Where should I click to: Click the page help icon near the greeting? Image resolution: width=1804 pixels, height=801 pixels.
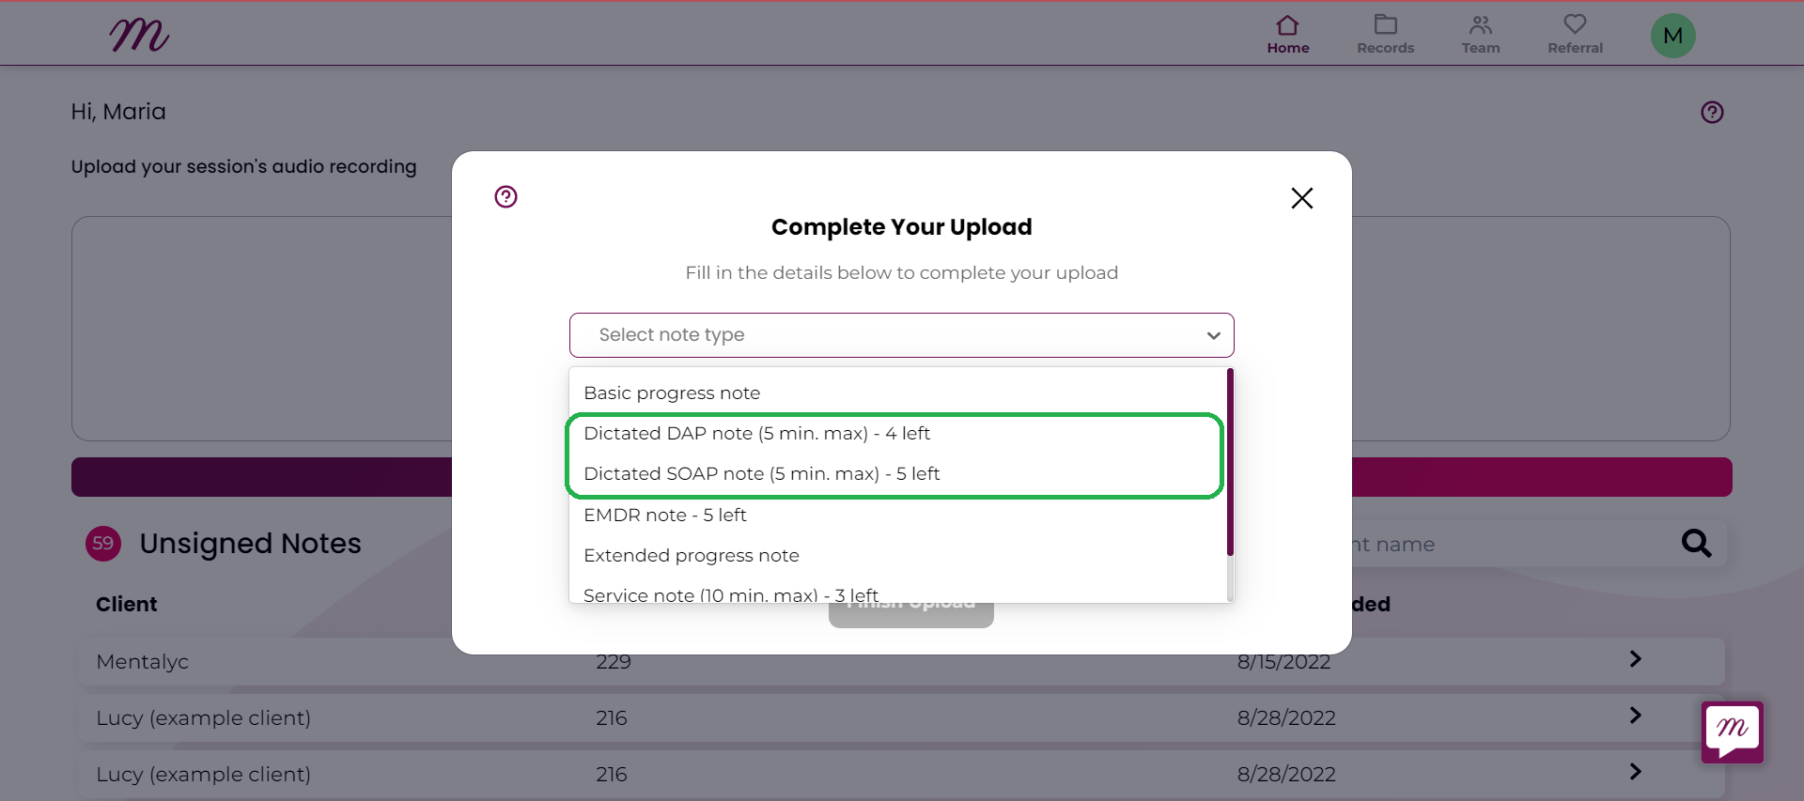pos(1712,113)
